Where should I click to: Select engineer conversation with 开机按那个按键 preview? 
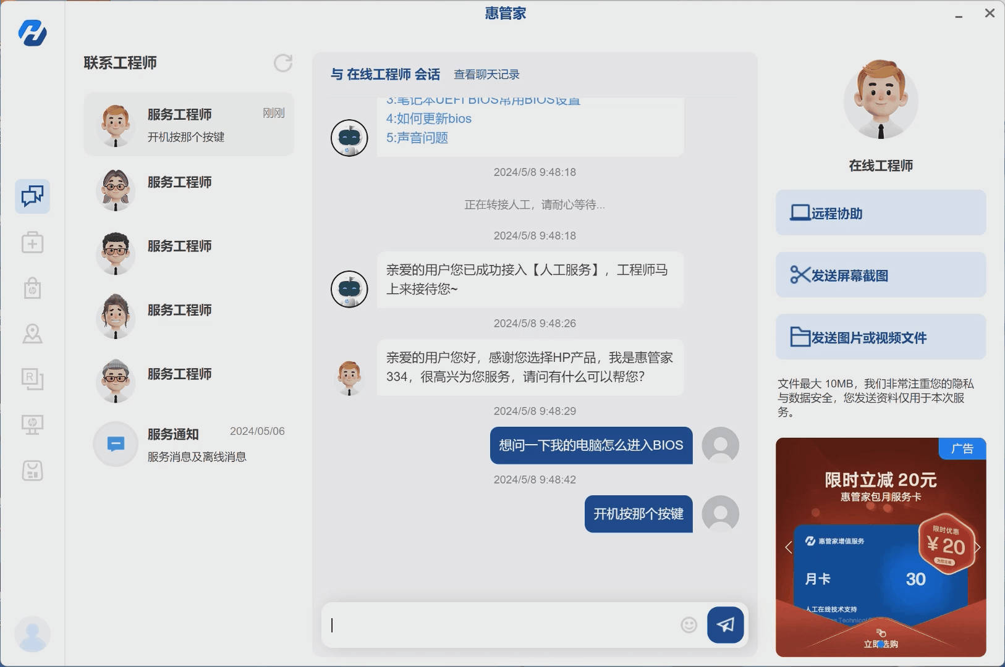pyautogui.click(x=189, y=124)
